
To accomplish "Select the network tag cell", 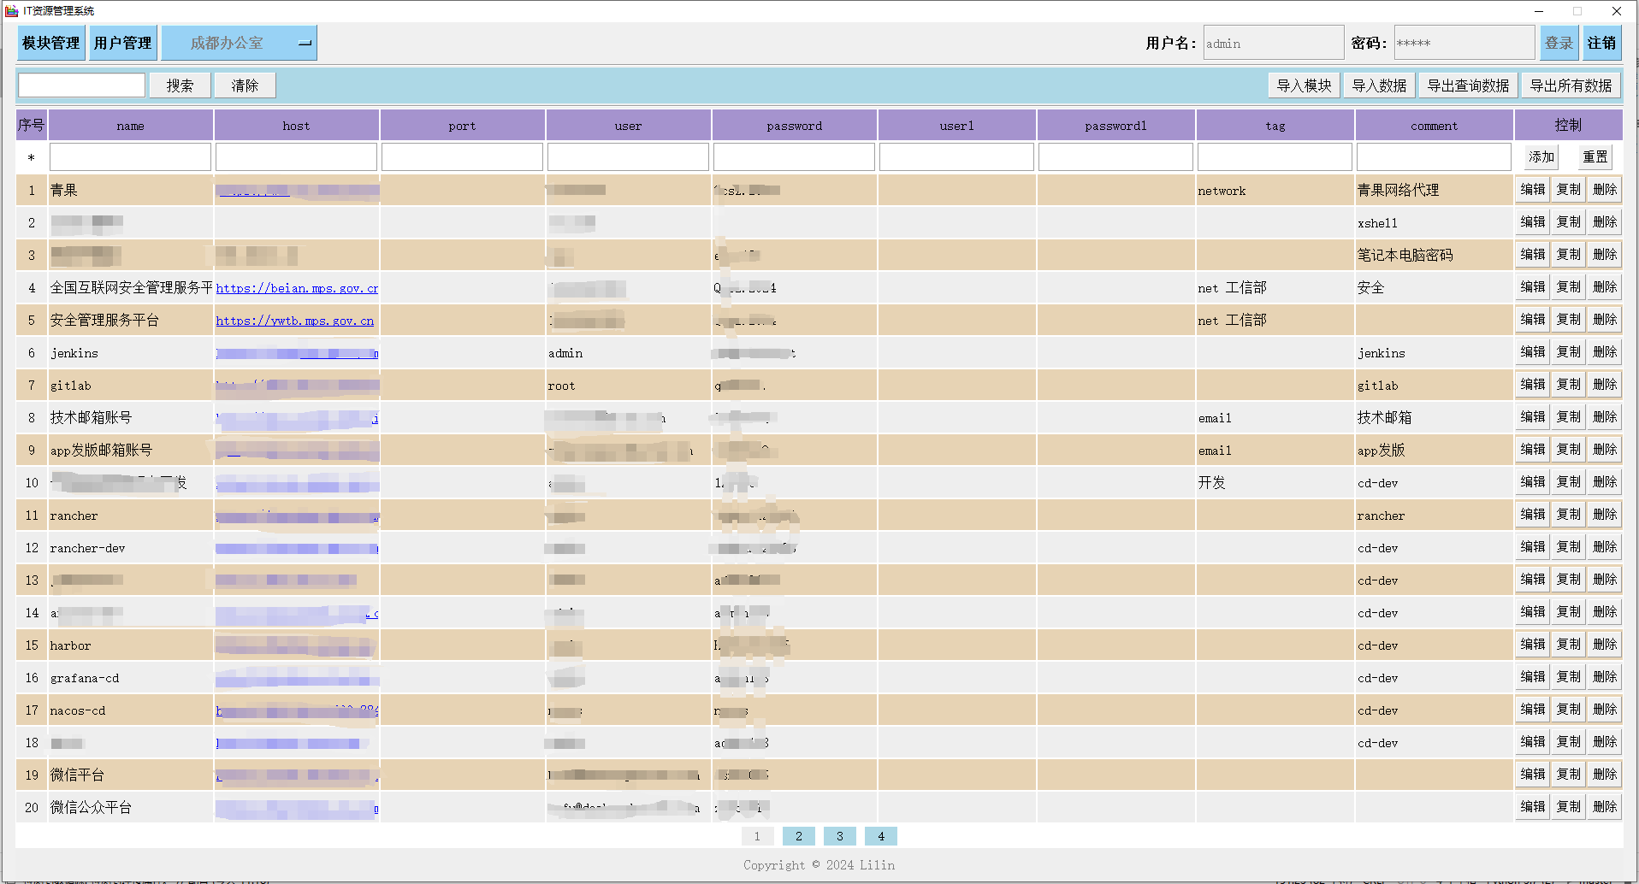I will coord(1275,190).
